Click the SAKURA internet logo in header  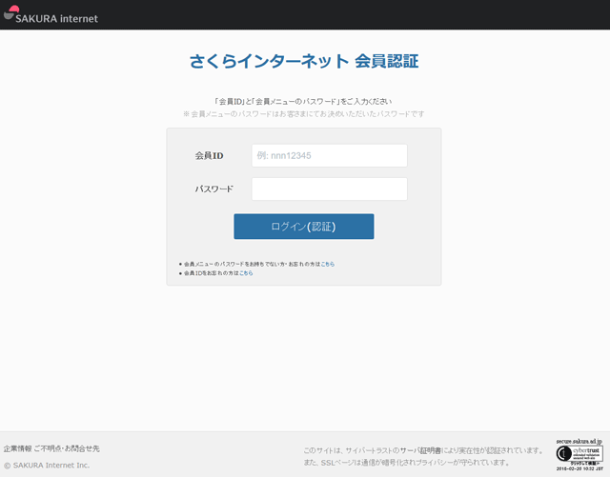[51, 14]
